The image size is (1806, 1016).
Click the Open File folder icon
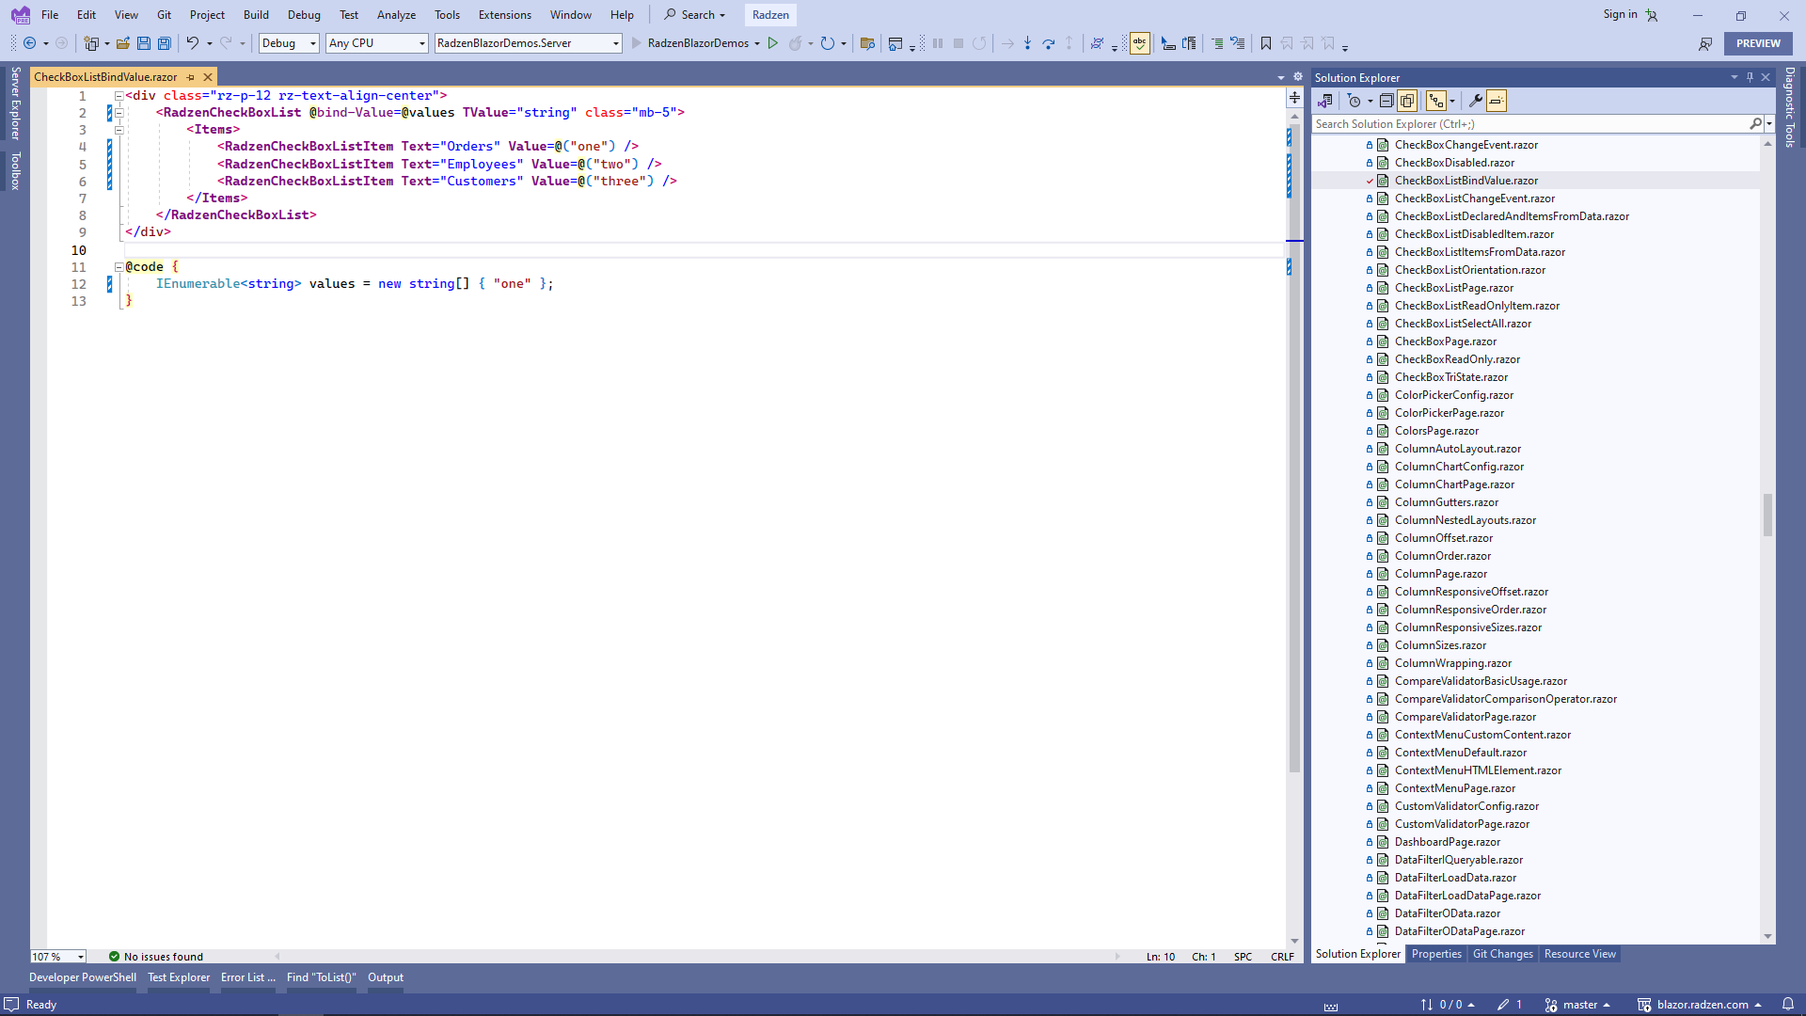click(x=122, y=43)
